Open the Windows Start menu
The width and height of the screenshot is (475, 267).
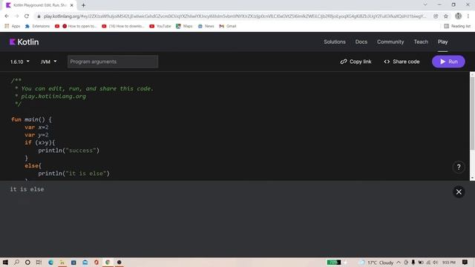pyautogui.click(x=5, y=262)
